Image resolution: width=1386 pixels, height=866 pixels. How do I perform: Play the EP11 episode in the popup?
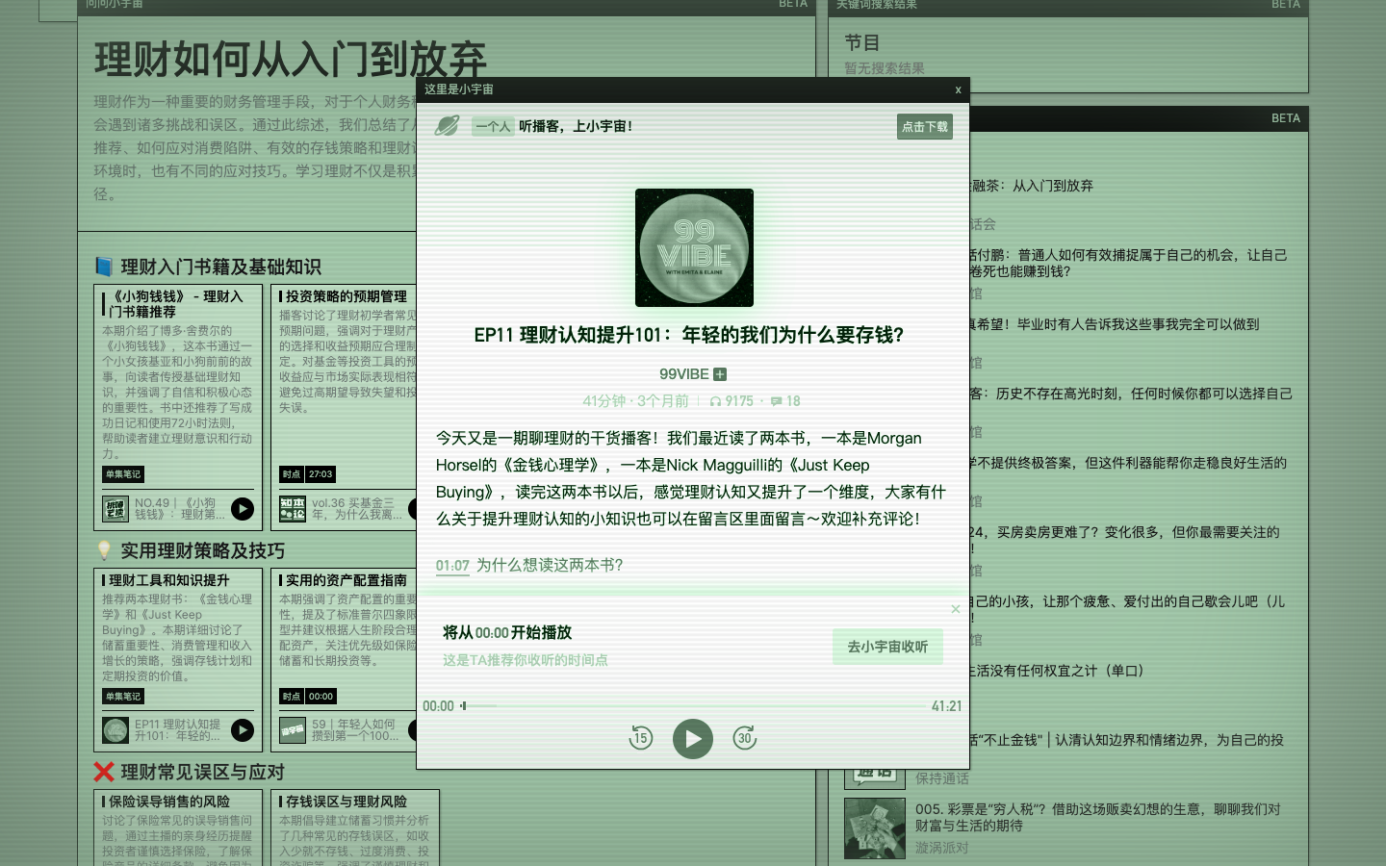693,739
